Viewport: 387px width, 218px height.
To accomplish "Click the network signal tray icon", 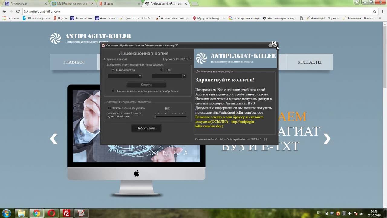I will click(361, 213).
